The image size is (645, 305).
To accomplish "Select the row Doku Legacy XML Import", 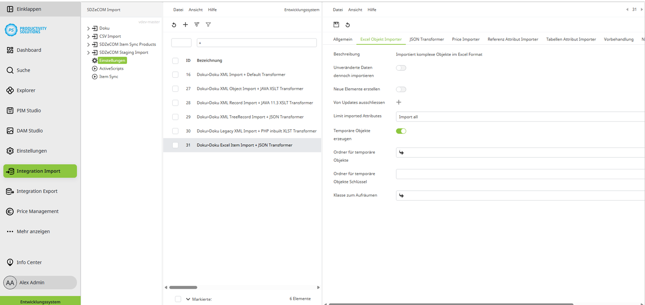I will (x=256, y=131).
